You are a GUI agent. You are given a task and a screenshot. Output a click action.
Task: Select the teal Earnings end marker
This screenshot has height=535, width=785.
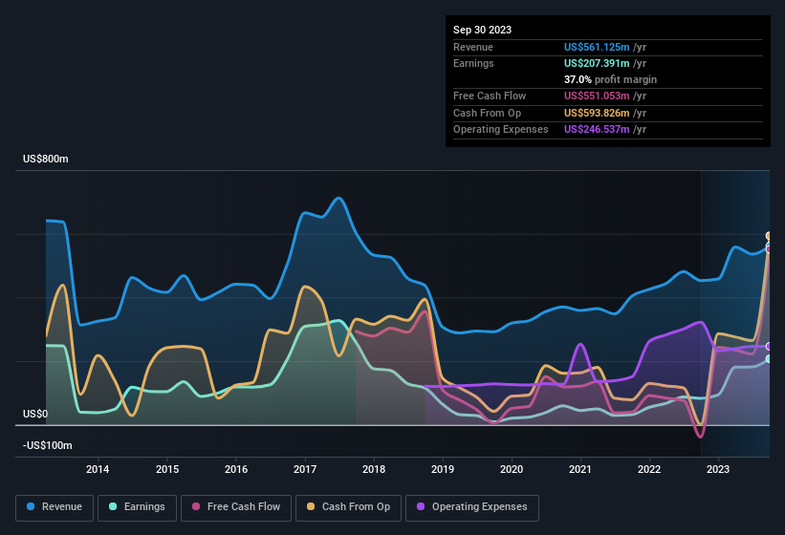769,359
